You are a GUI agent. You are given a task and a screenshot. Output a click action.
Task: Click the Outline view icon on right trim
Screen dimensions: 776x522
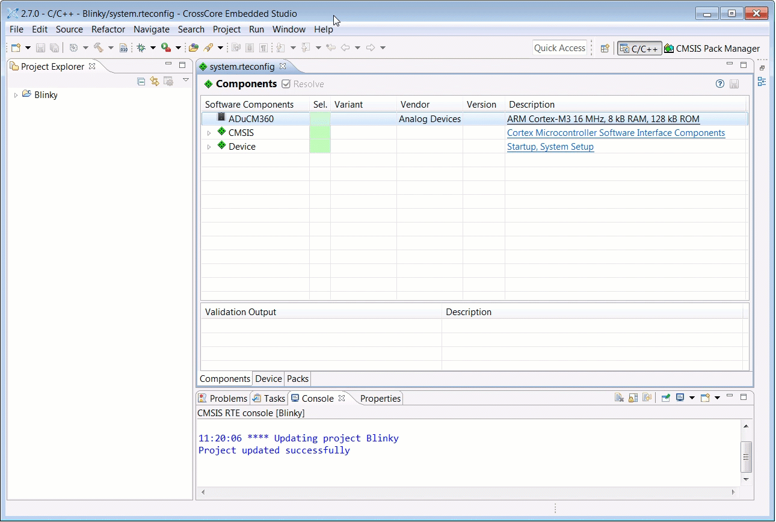coord(762,81)
